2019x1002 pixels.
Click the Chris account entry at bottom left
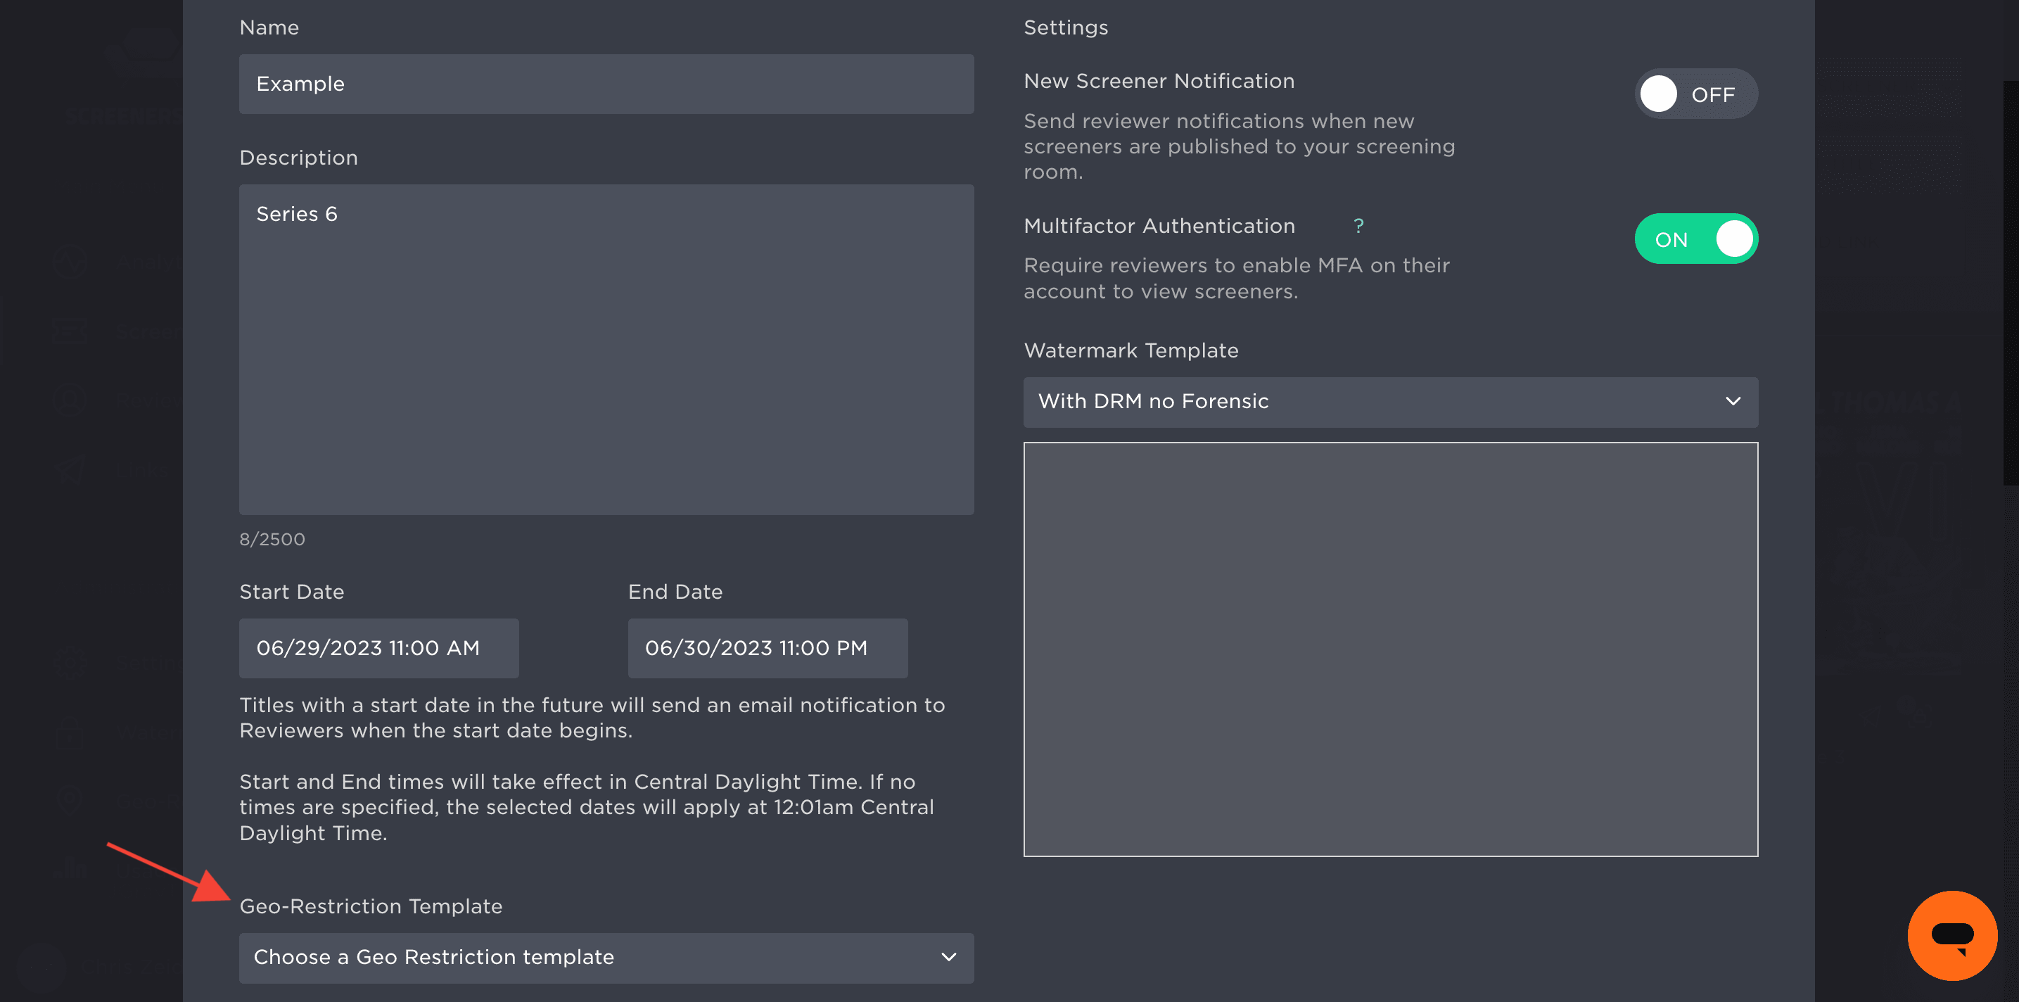click(94, 968)
